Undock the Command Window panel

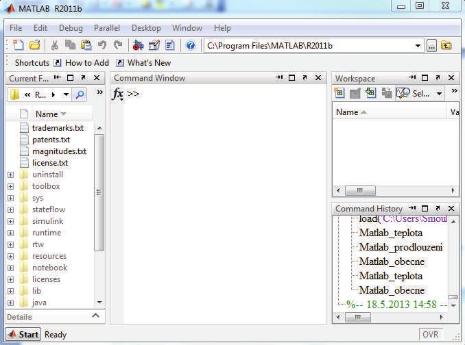click(x=305, y=78)
